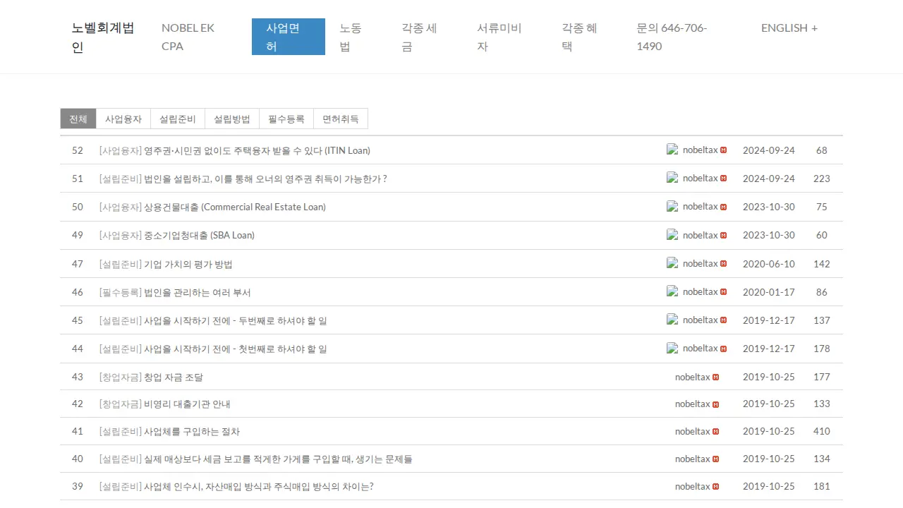Click the red icon after nobeltax in post 42
This screenshot has height=508, width=903.
716,404
